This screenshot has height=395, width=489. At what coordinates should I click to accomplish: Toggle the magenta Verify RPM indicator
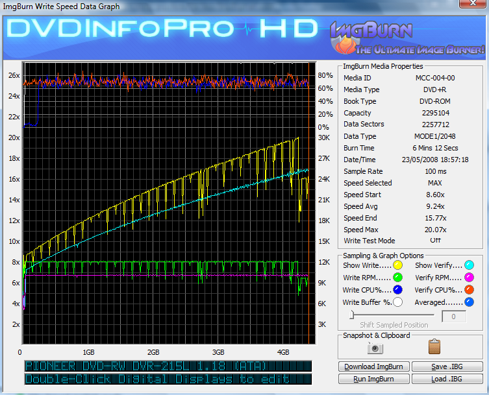469,277
